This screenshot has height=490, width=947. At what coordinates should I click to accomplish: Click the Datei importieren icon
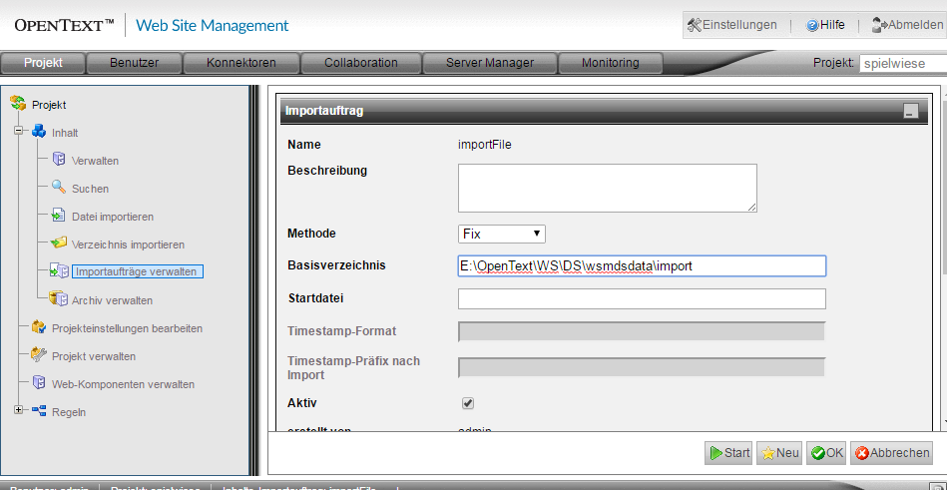pyautogui.click(x=59, y=216)
